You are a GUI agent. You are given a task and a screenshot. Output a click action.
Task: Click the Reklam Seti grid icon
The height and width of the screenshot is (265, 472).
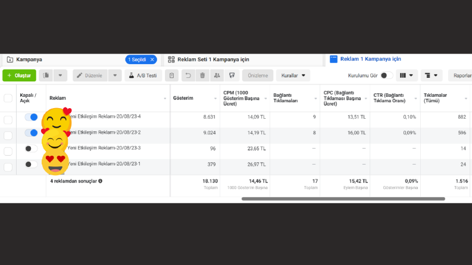click(x=171, y=59)
